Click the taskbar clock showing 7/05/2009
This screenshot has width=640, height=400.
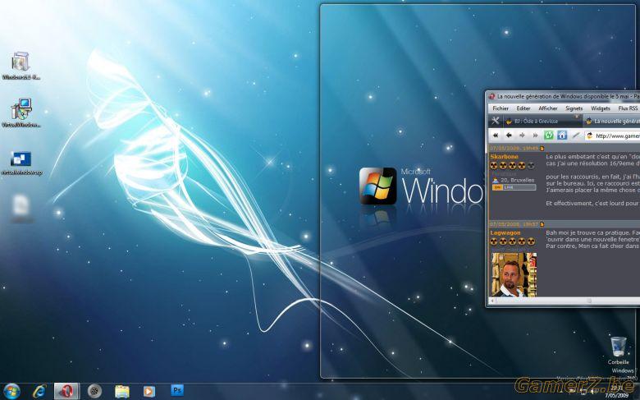click(x=616, y=393)
